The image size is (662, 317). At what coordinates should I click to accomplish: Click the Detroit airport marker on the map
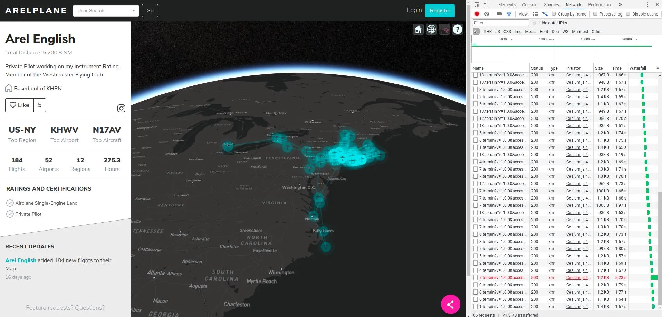pyautogui.click(x=228, y=146)
